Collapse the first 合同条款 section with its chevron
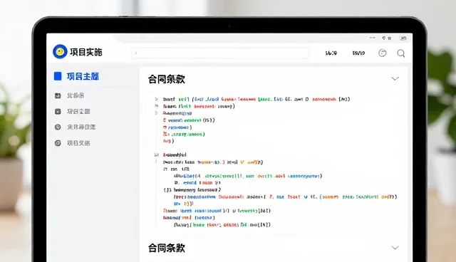Viewport: 456px width, 262px height. coord(395,79)
